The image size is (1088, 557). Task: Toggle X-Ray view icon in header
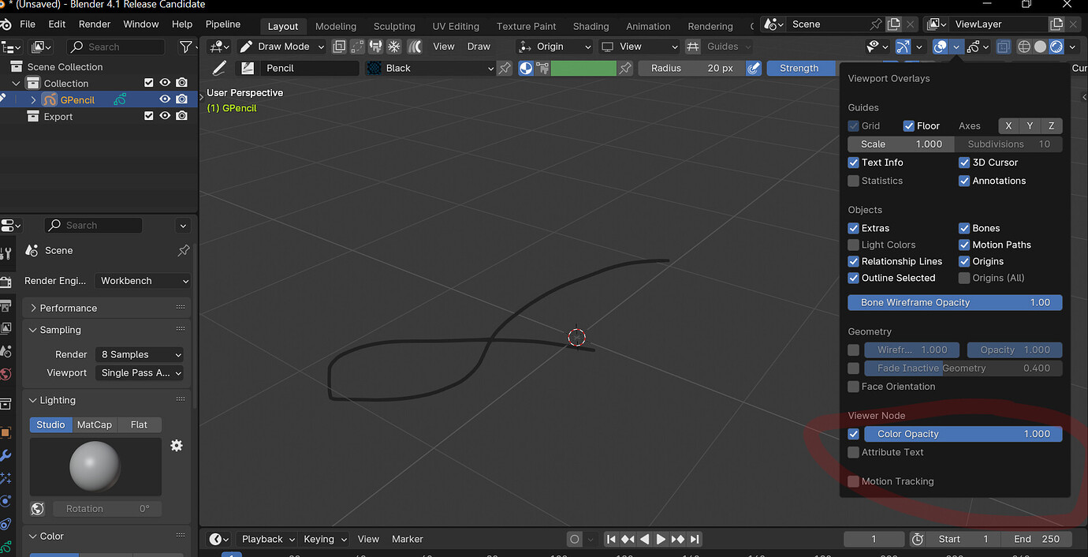(1003, 47)
